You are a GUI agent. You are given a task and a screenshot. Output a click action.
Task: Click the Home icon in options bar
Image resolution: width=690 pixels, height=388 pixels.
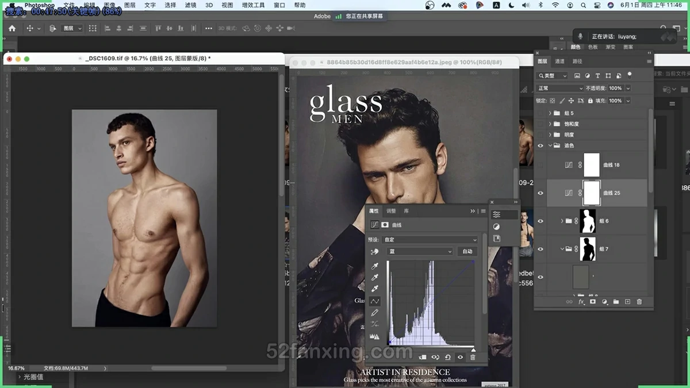coord(11,28)
